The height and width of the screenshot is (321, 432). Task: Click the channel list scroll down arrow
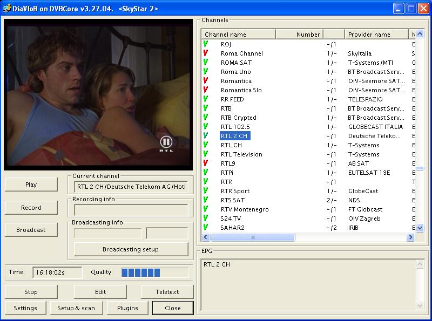click(x=420, y=228)
